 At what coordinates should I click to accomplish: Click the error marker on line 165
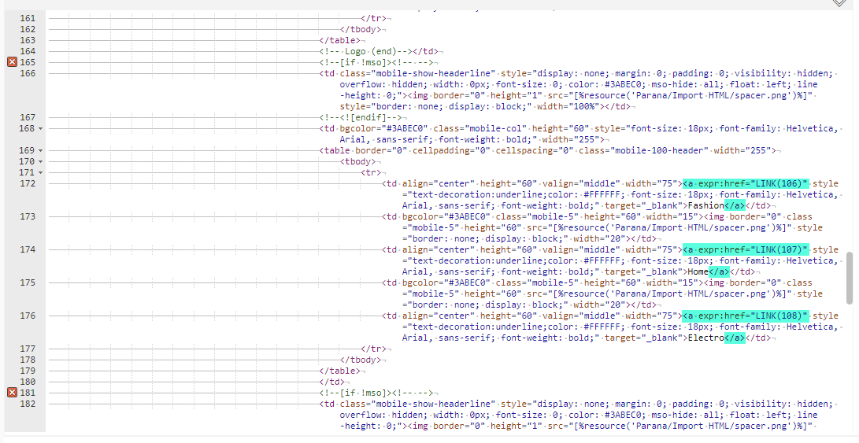12,62
